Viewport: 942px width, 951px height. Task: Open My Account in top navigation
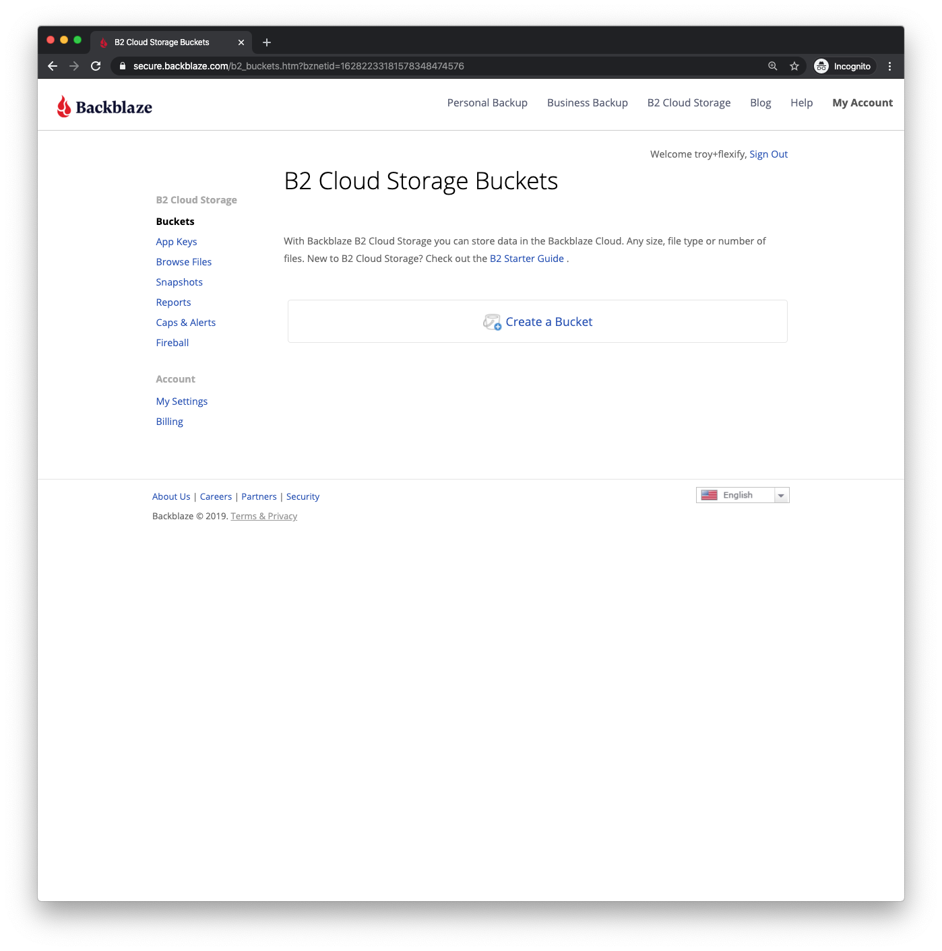point(862,102)
